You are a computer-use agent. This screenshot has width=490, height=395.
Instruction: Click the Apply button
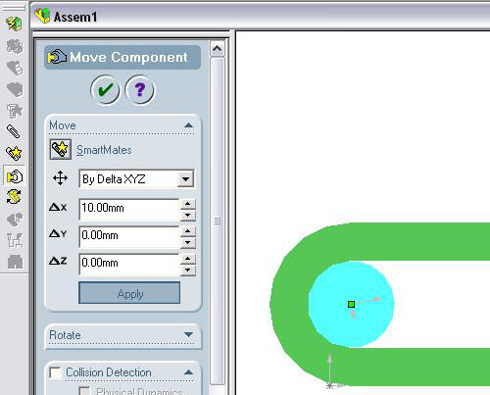pyautogui.click(x=129, y=293)
